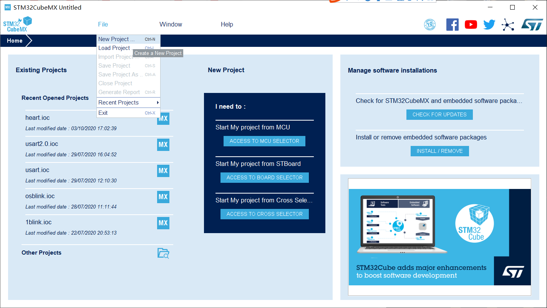Click the 1blink.ioc last modified date
This screenshot has height=308, width=547.
pos(71,233)
